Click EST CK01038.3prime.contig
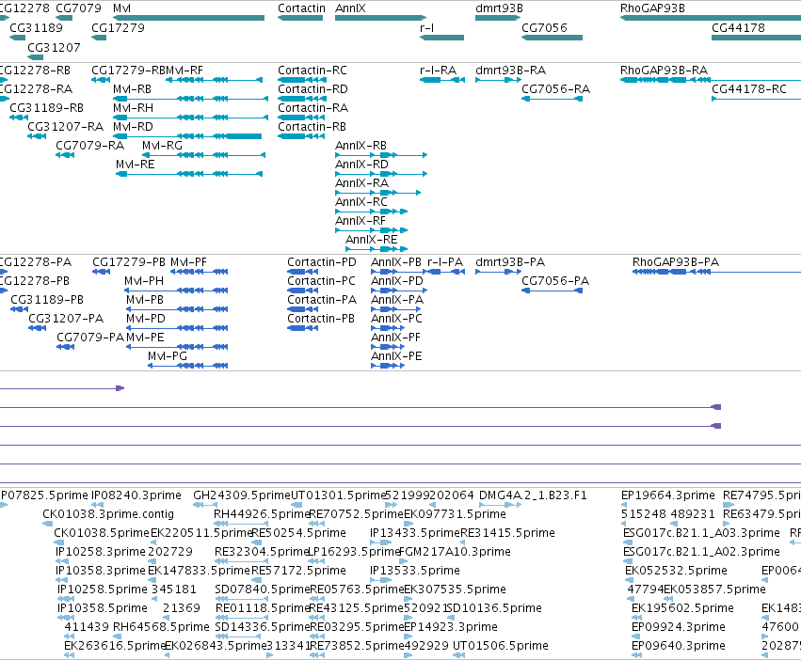Image resolution: width=801 pixels, height=660 pixels. 108,514
